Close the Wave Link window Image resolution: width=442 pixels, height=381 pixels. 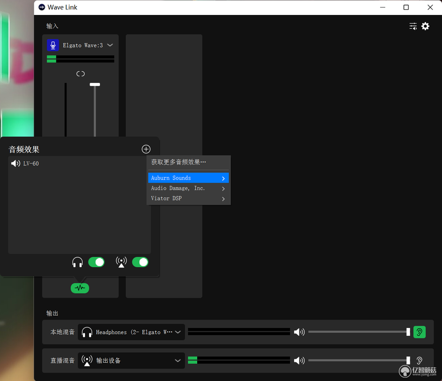(x=430, y=7)
